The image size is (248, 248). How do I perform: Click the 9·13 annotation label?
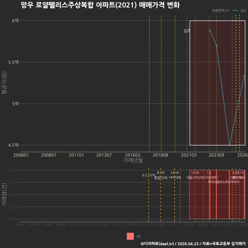pyautogui.click(x=160, y=173)
